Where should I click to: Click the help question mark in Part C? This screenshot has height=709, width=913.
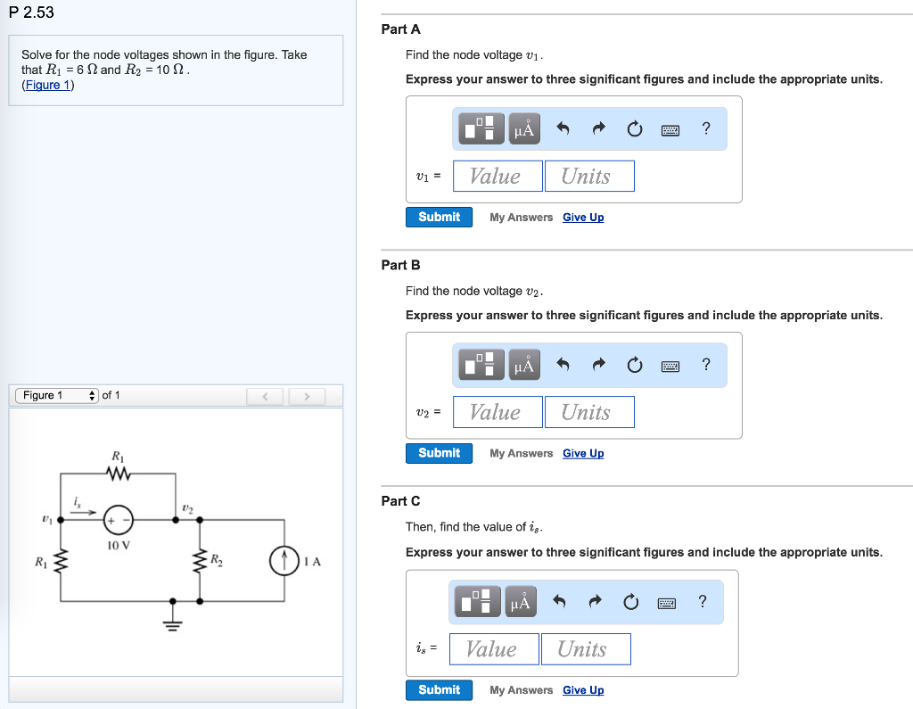(x=702, y=601)
